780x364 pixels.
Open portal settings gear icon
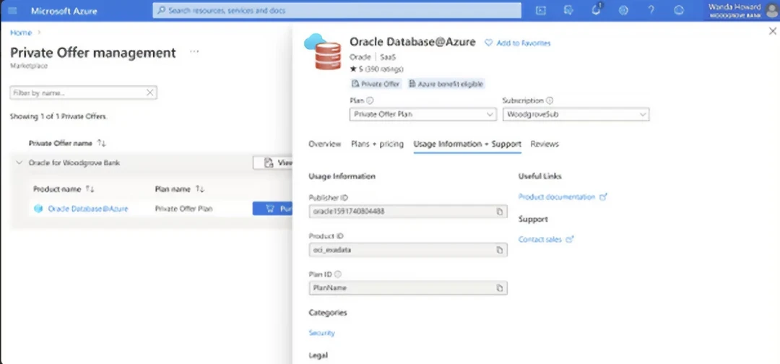pyautogui.click(x=624, y=11)
